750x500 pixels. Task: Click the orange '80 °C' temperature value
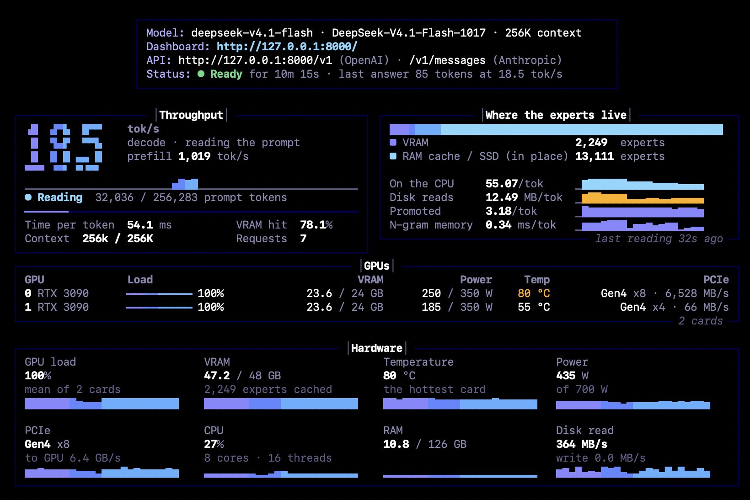pyautogui.click(x=534, y=293)
